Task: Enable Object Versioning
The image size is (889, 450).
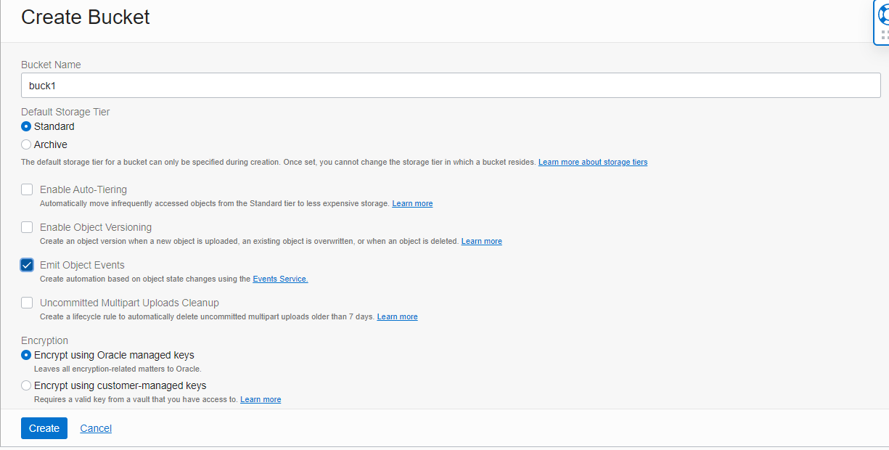Action: click(x=27, y=226)
